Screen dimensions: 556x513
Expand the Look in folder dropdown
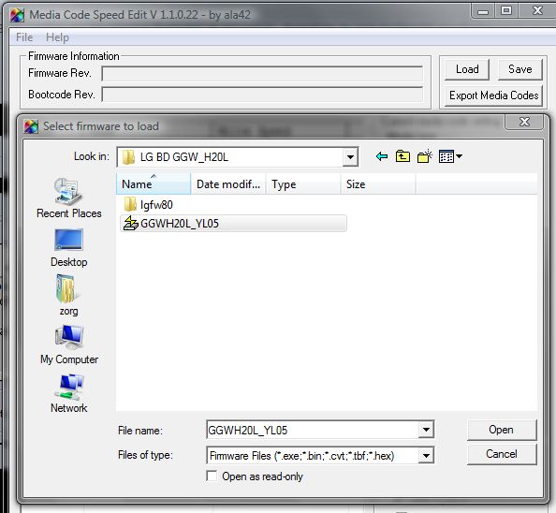point(350,156)
